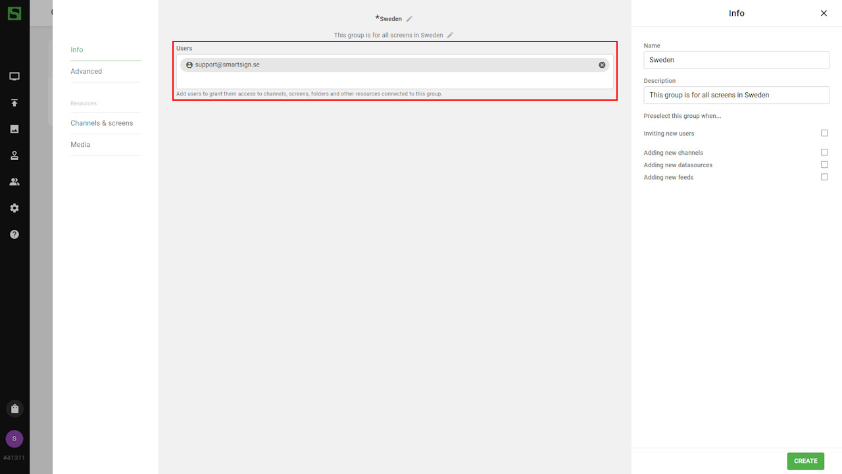Click the pencil icon beside group description

451,35
